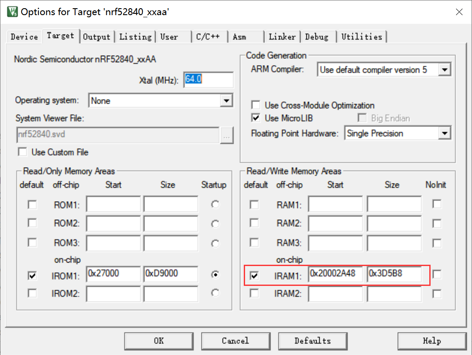Image resolution: width=472 pixels, height=355 pixels.
Task: Click the RAM1 Start field
Action: coord(335,204)
